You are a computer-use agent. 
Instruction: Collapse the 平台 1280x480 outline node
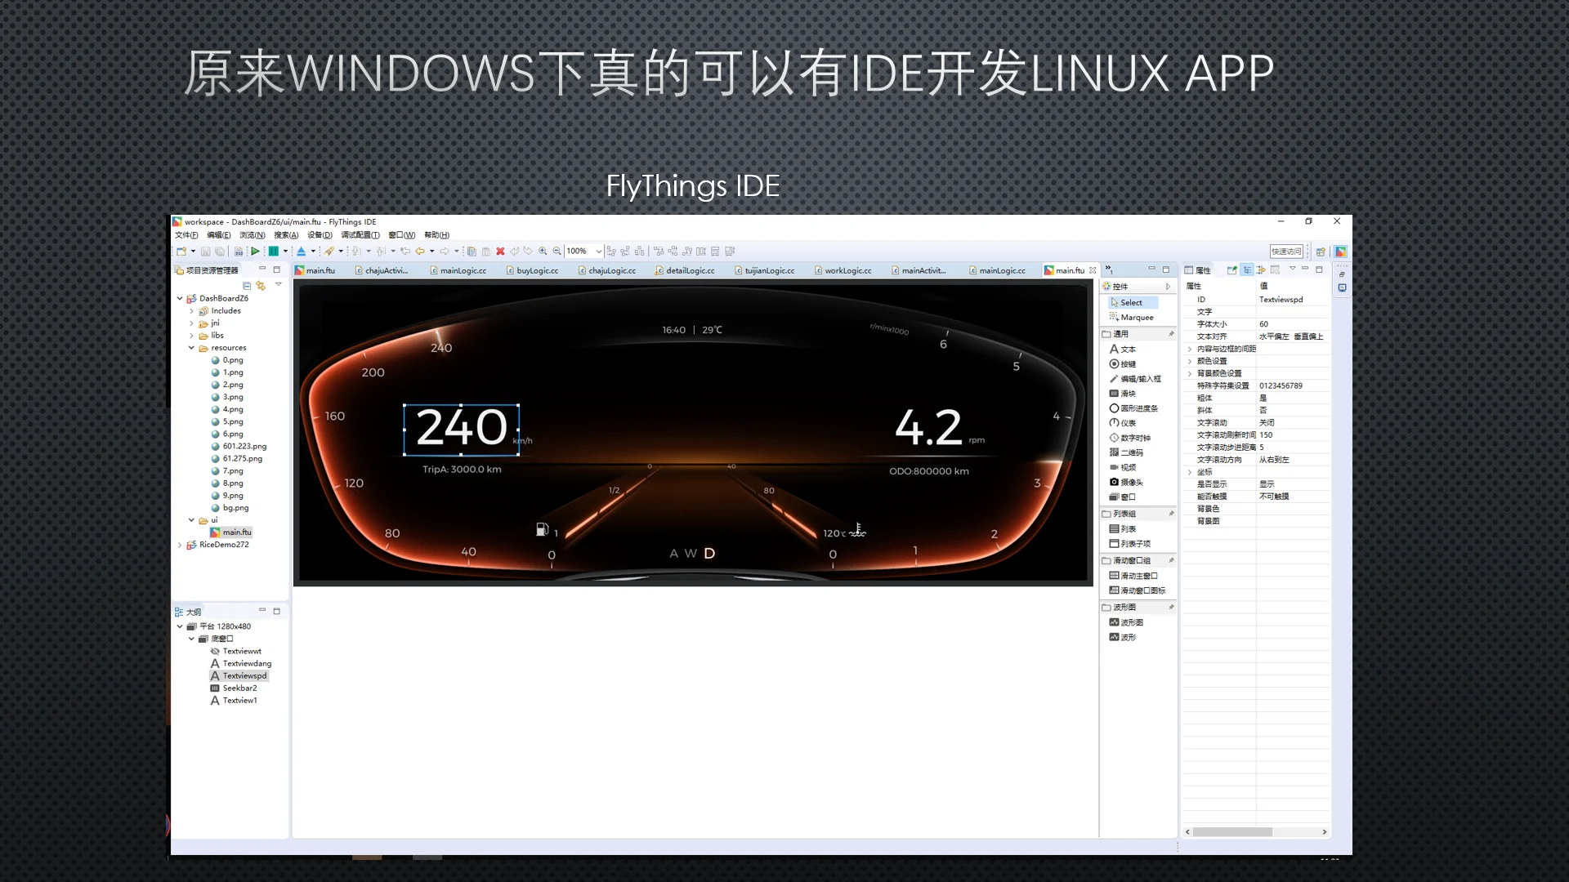coord(180,626)
